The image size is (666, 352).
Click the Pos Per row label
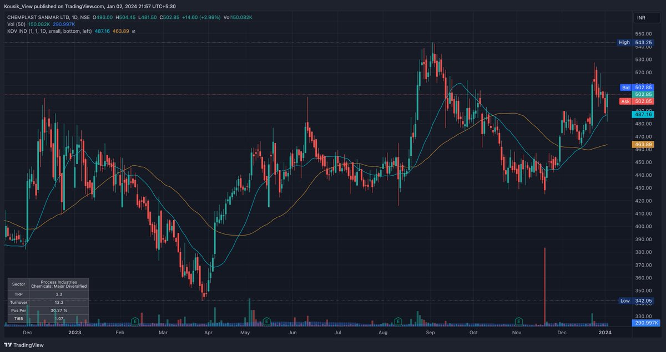click(18, 310)
